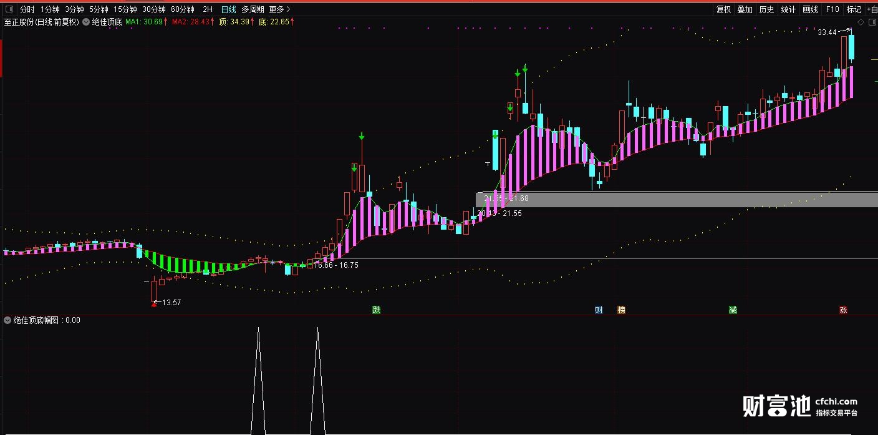Open F10 company info
878x435 pixels.
point(832,9)
